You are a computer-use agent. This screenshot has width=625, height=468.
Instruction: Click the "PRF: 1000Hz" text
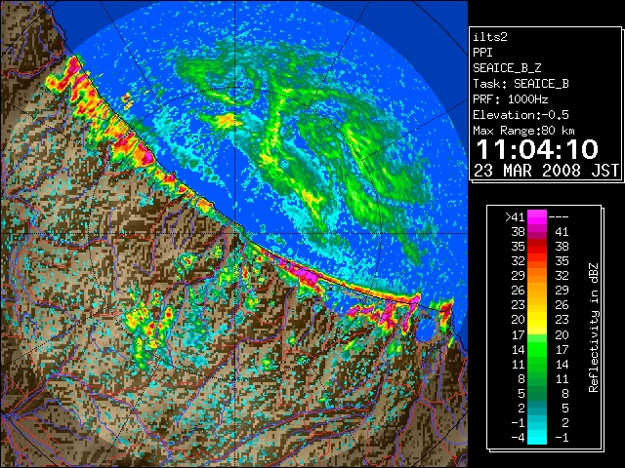click(x=511, y=99)
